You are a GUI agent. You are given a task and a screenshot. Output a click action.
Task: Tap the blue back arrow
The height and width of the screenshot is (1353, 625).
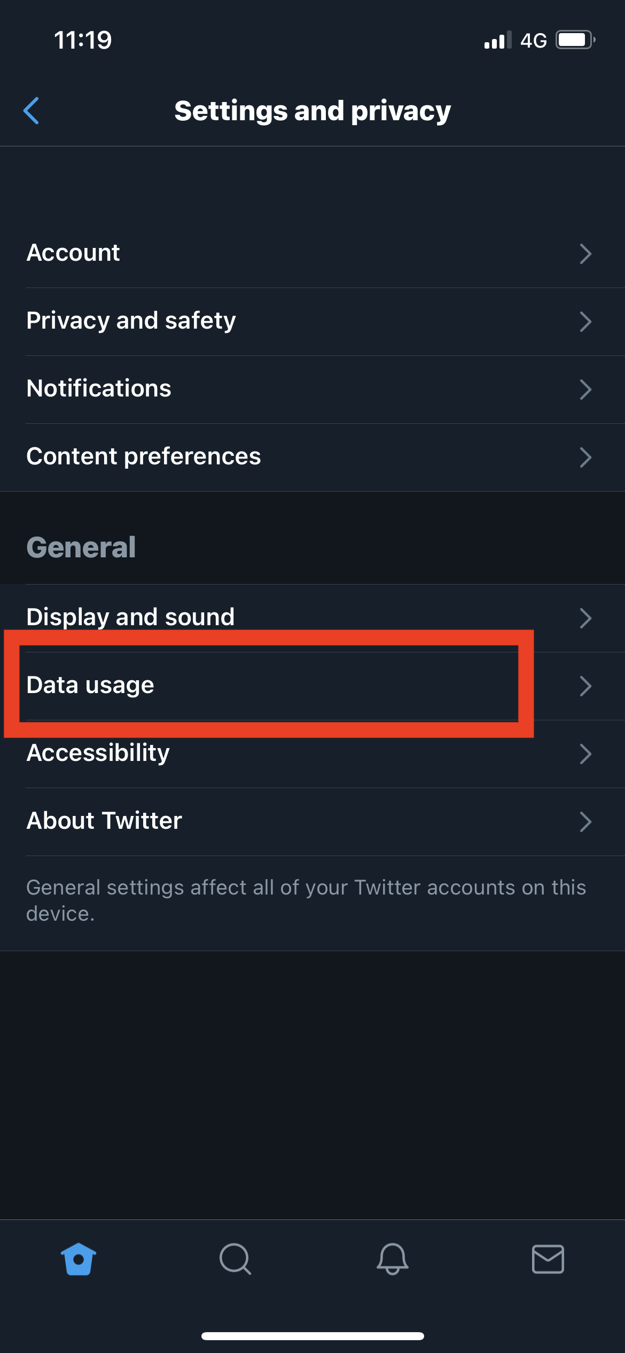point(32,111)
